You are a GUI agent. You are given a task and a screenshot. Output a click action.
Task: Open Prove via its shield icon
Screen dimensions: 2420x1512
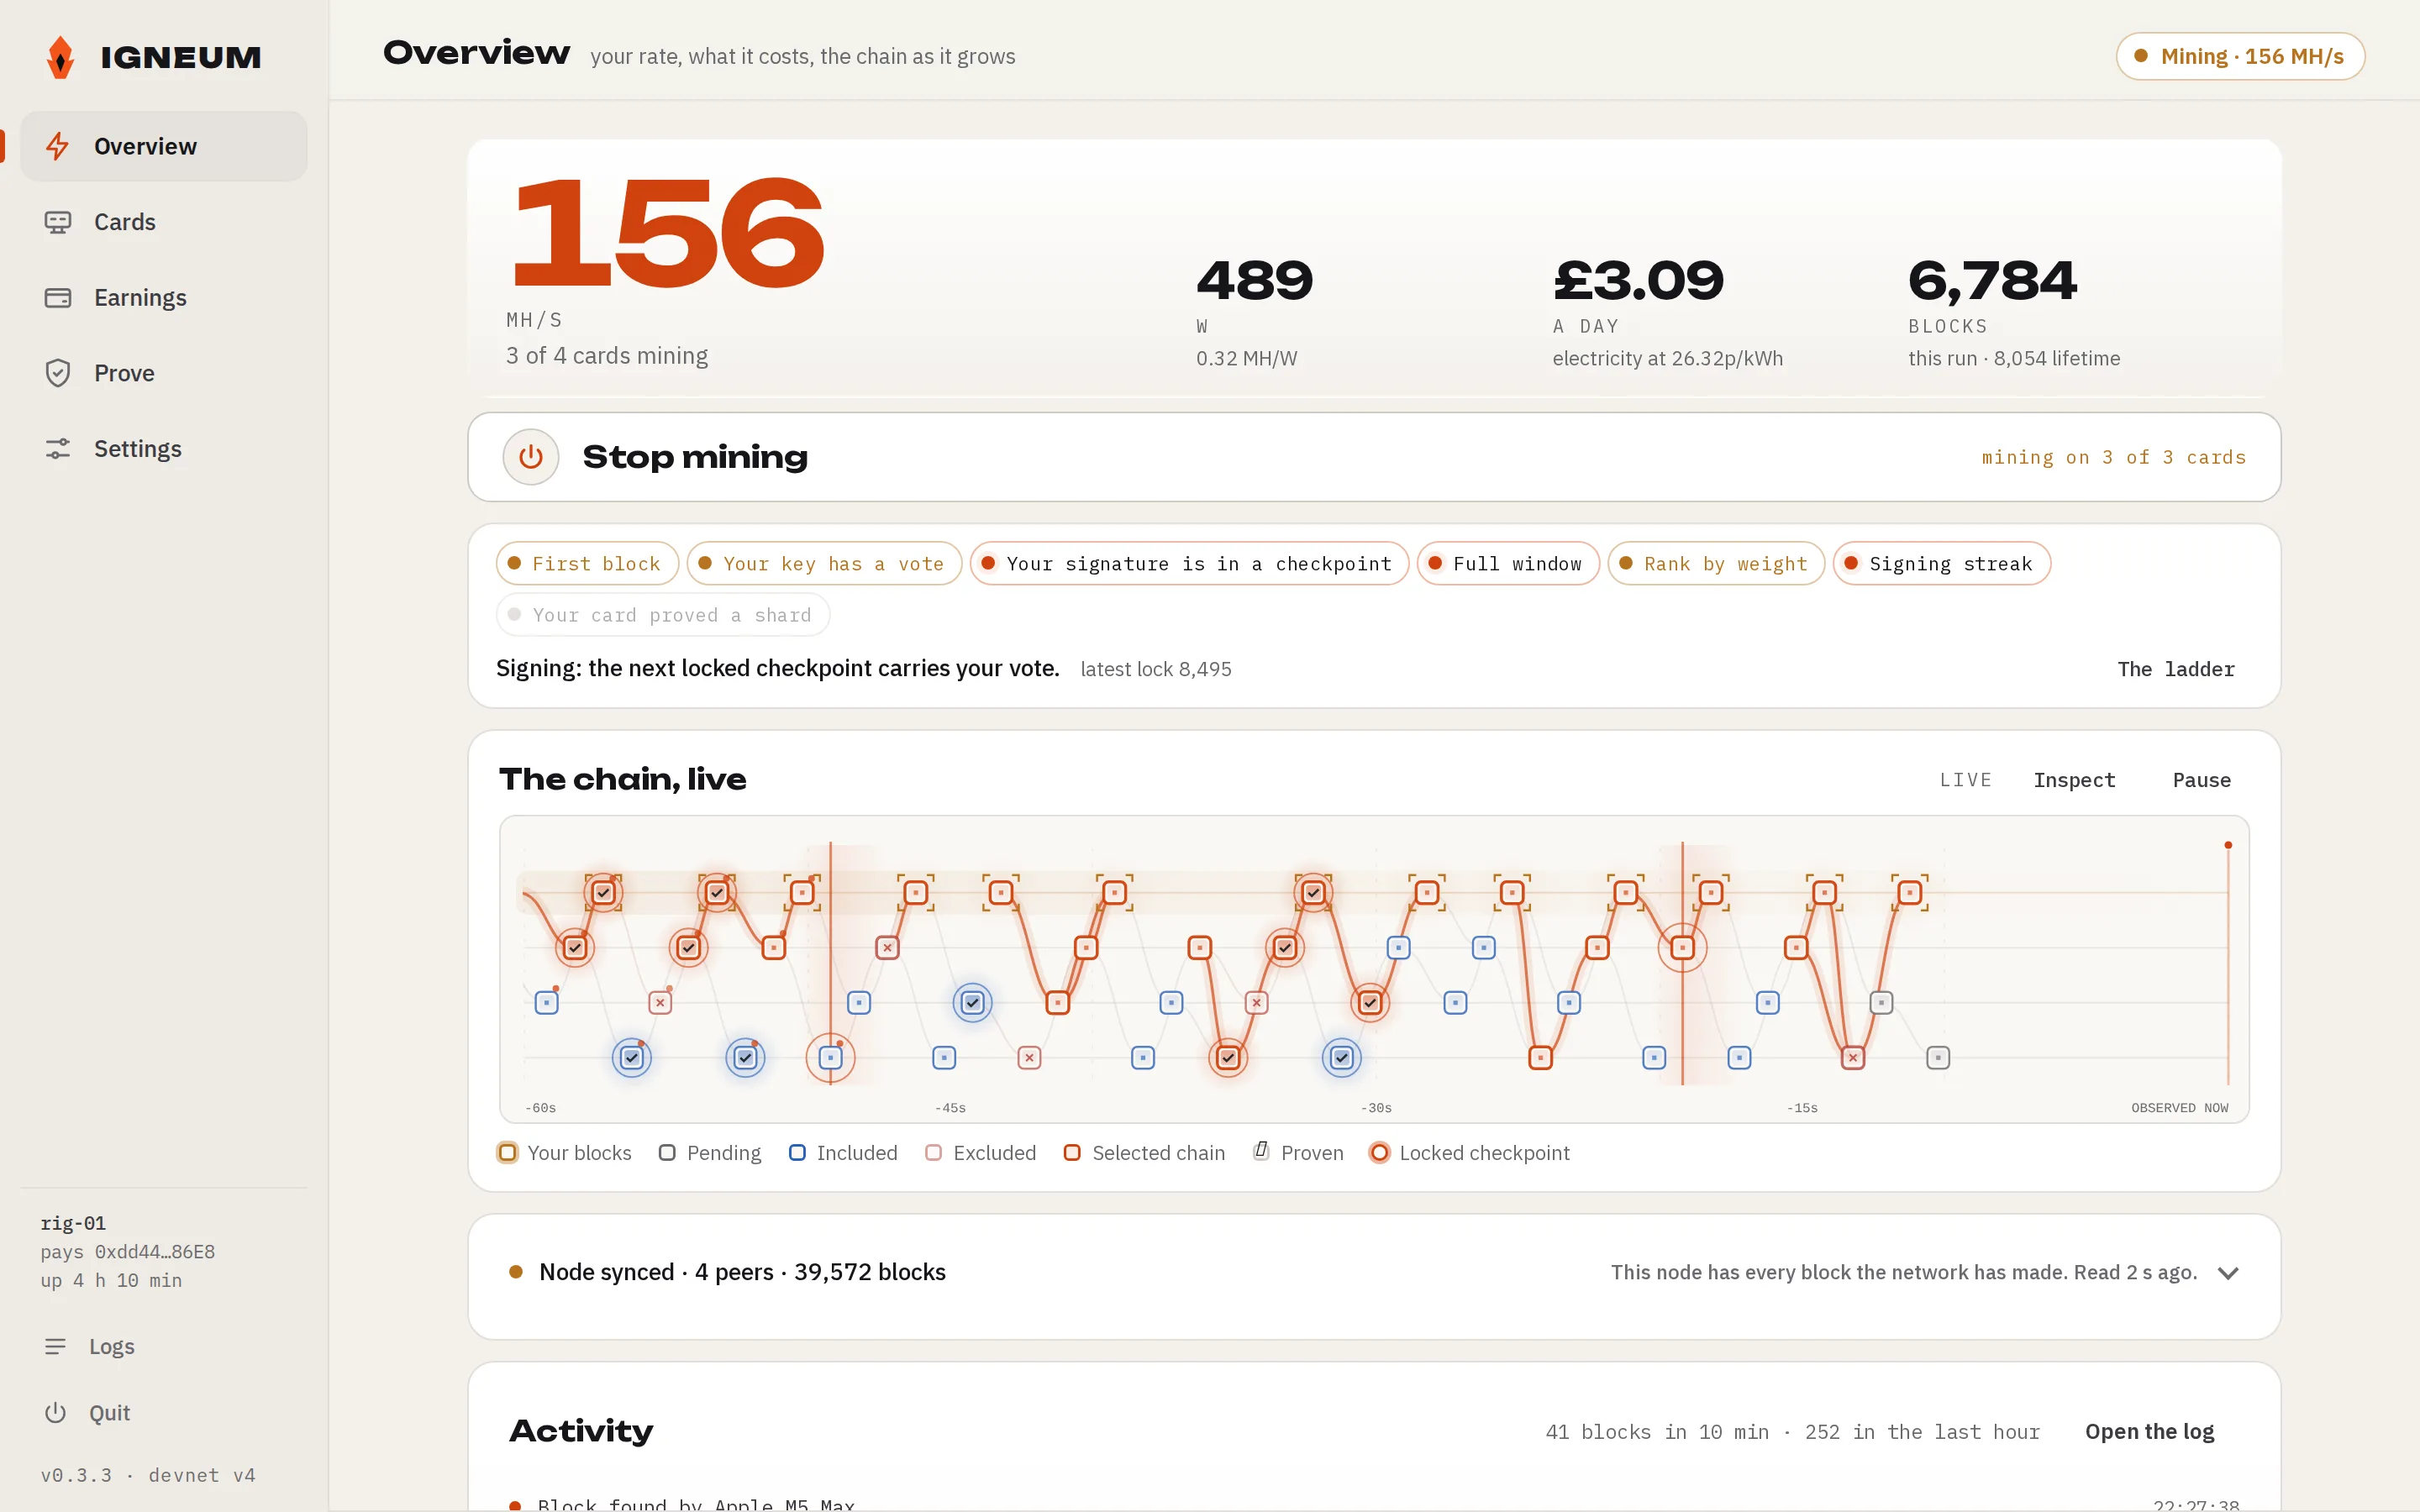[x=58, y=373]
